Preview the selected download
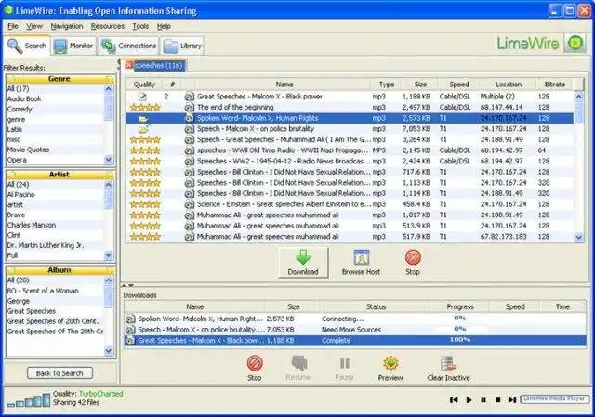The image size is (595, 417). tap(390, 368)
